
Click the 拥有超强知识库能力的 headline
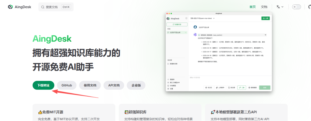click(76, 53)
